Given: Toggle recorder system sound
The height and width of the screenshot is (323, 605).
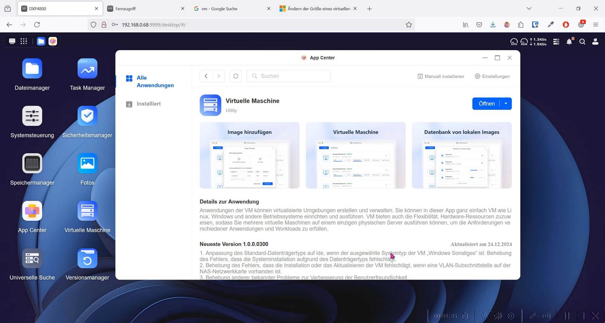Looking at the screenshot, I should tap(498, 315).
